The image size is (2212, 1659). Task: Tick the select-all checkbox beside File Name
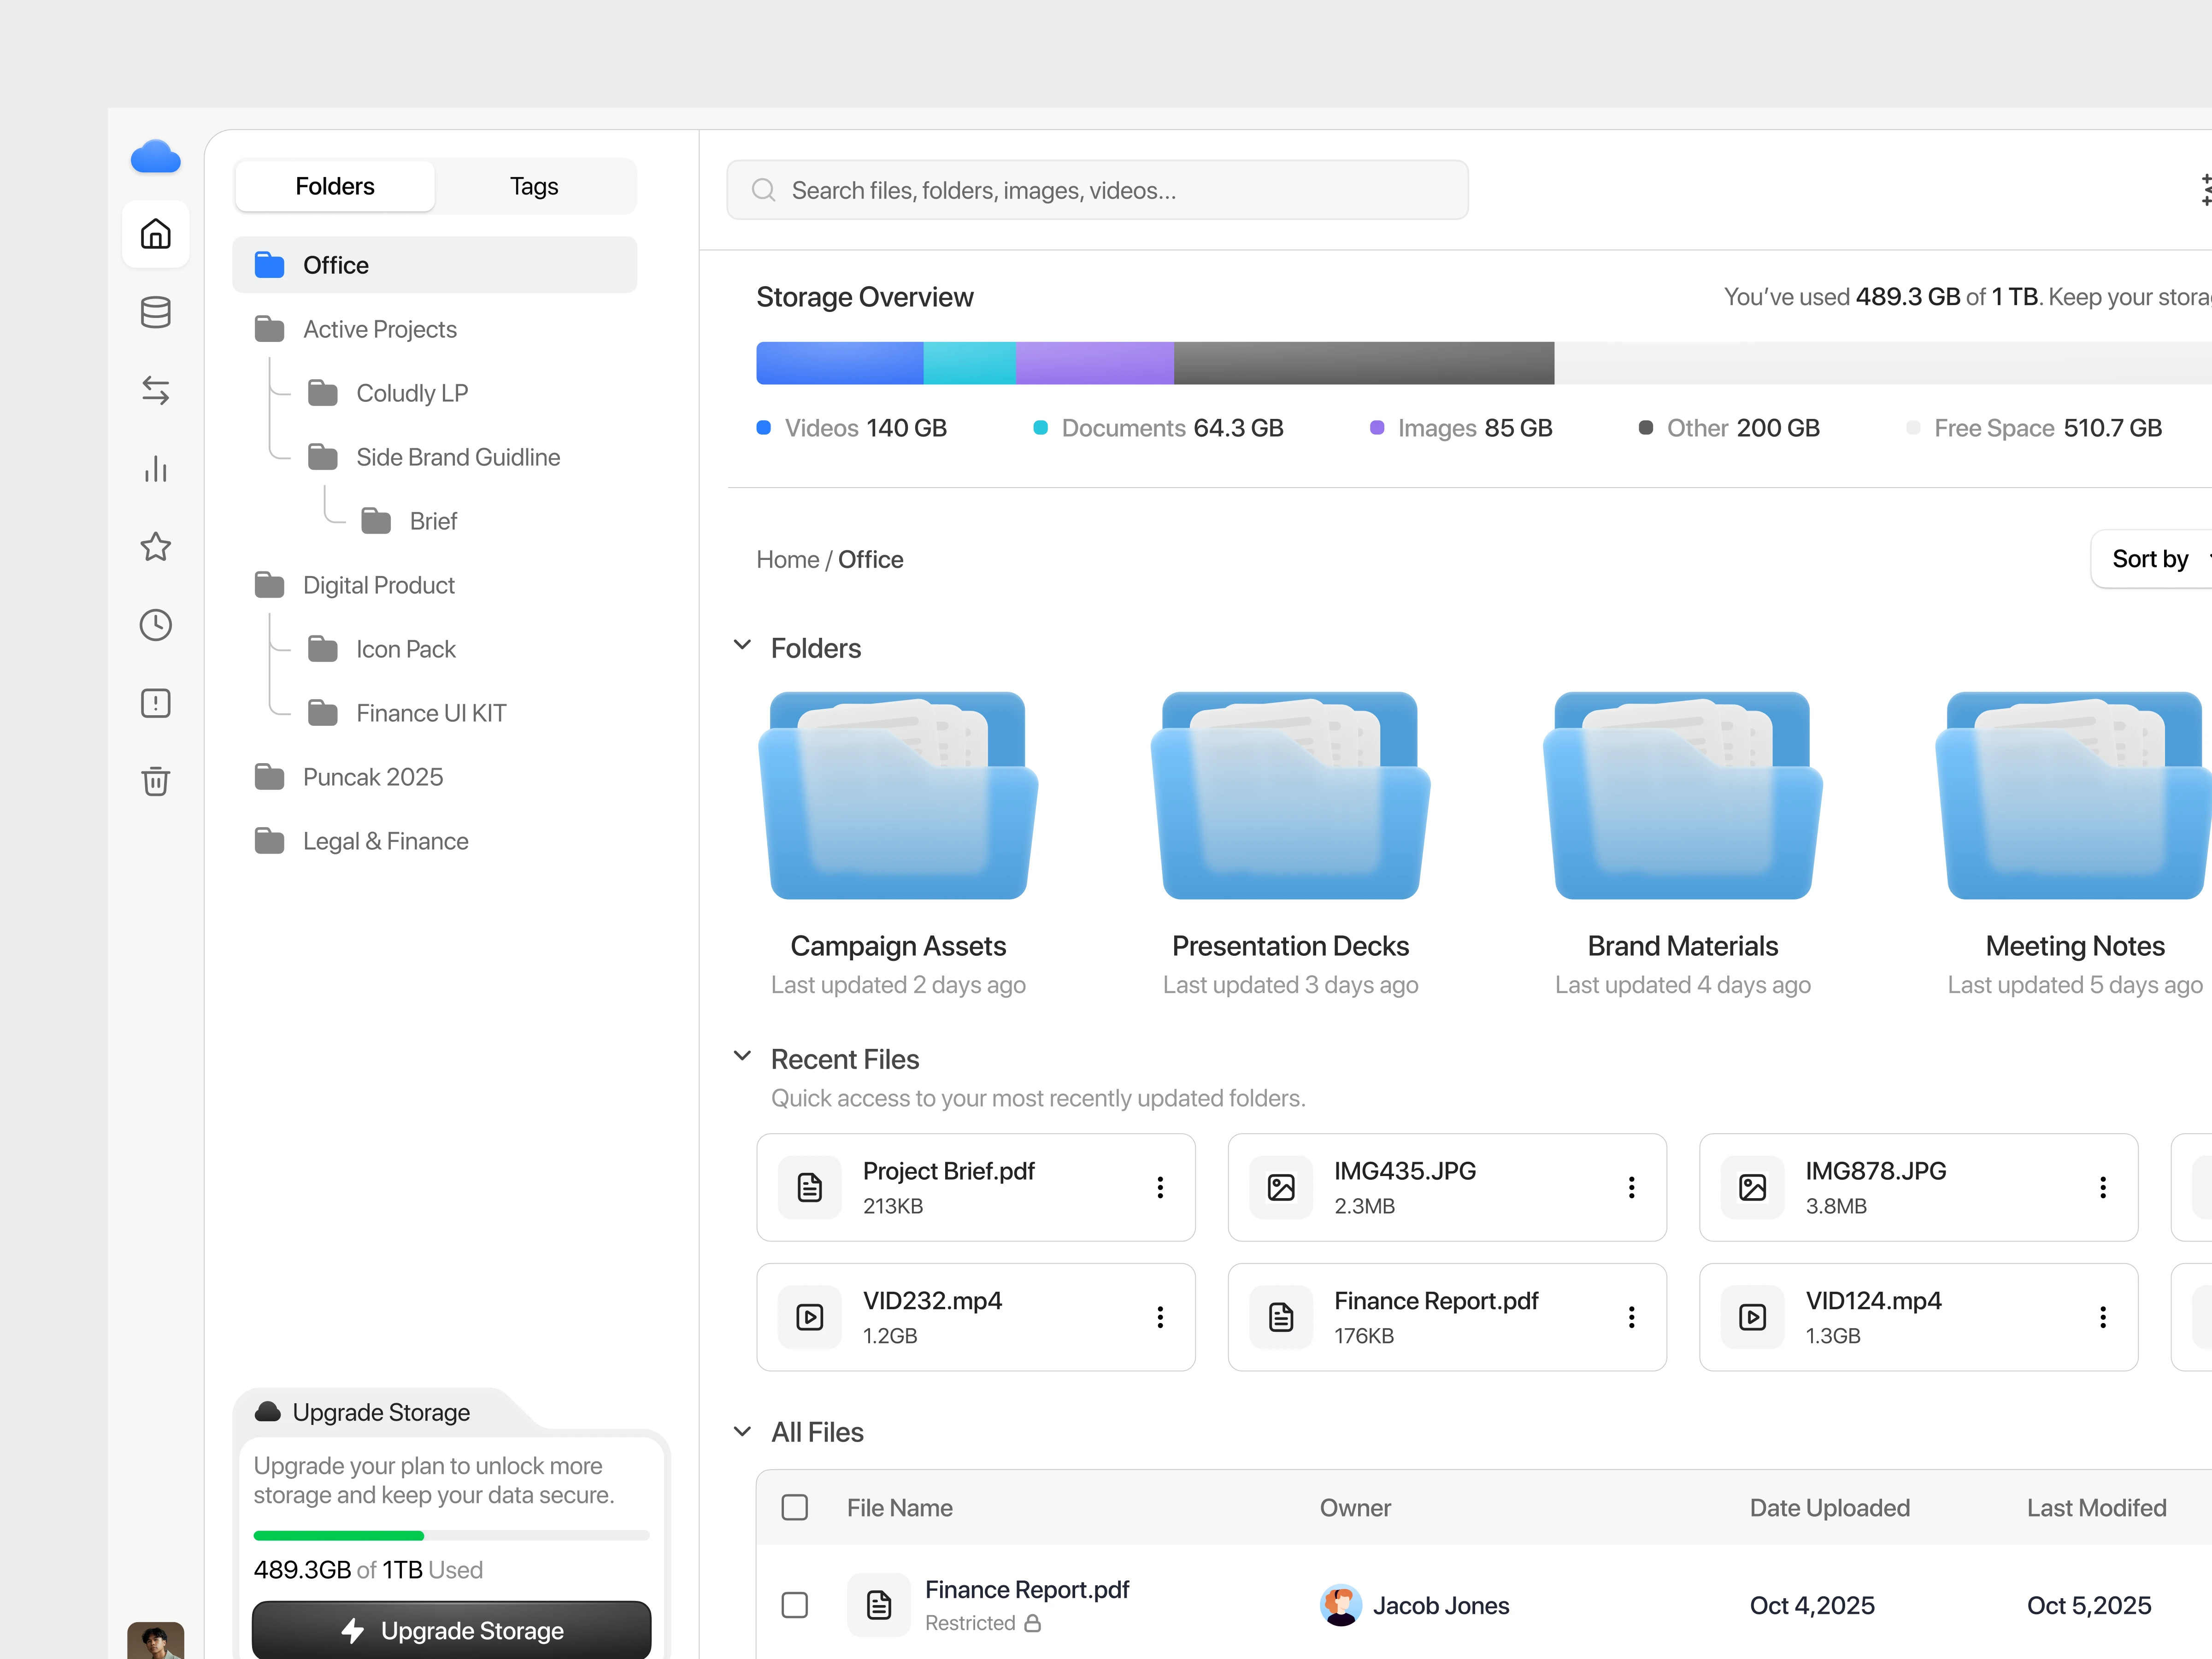click(794, 1507)
